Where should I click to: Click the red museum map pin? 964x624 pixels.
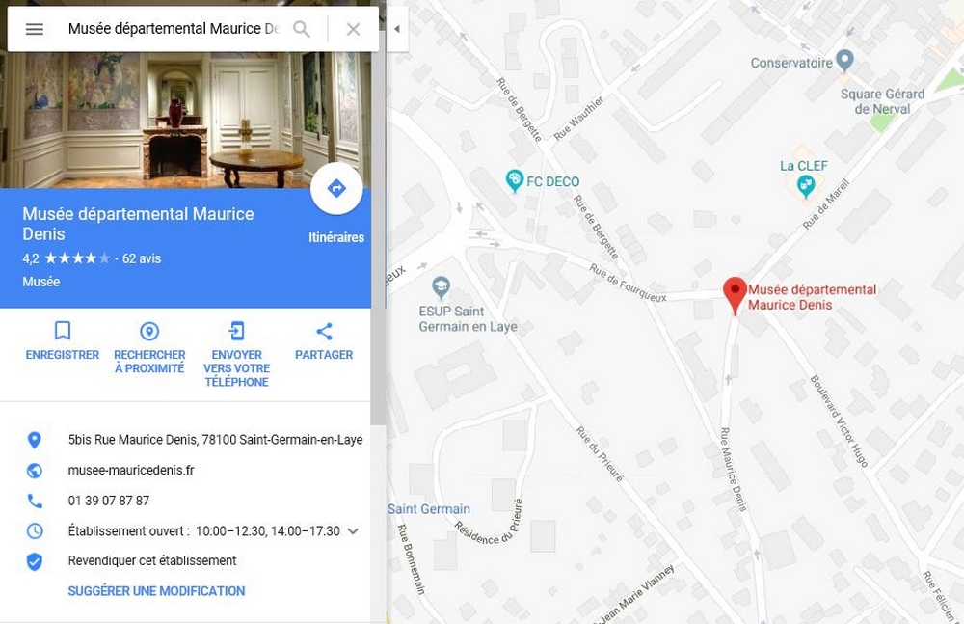(x=735, y=295)
